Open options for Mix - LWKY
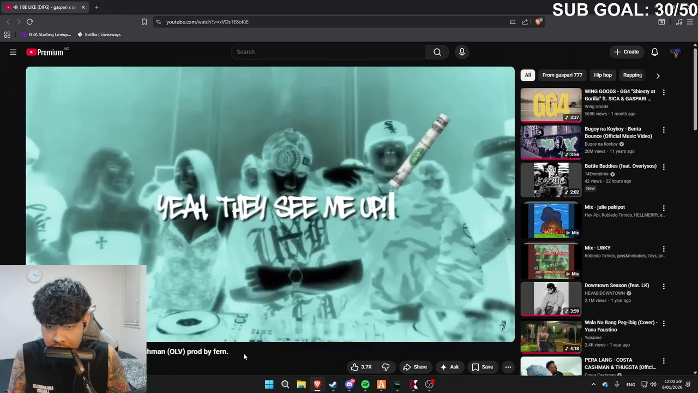698x393 pixels. (664, 249)
